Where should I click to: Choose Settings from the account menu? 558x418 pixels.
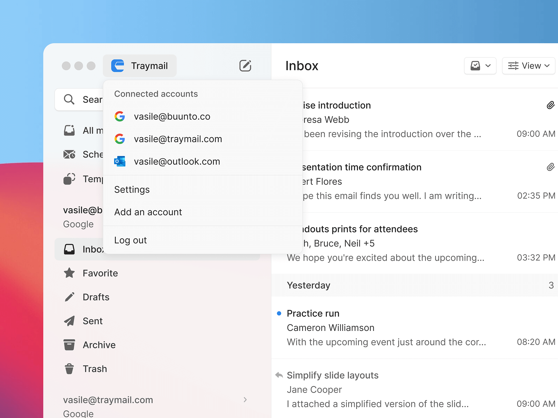click(132, 190)
